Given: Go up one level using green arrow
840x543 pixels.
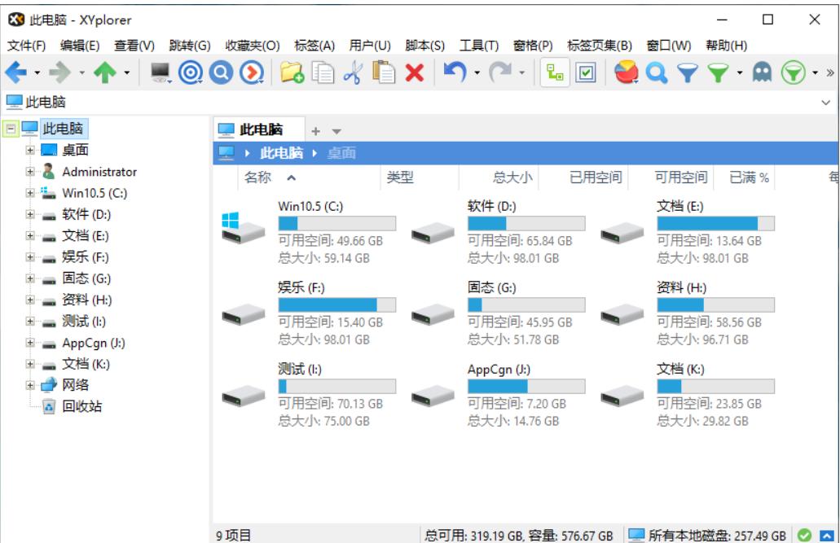Looking at the screenshot, I should click(x=105, y=72).
